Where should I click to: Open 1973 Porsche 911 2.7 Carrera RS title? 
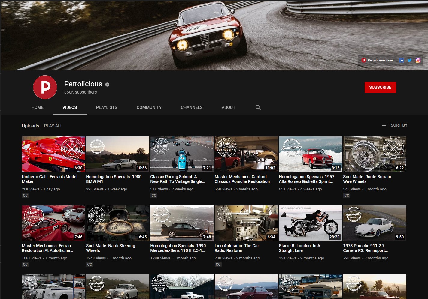tap(366, 248)
